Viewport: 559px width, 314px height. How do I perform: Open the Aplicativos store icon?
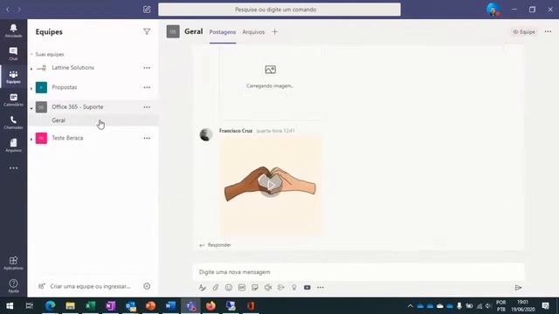[x=13, y=263]
